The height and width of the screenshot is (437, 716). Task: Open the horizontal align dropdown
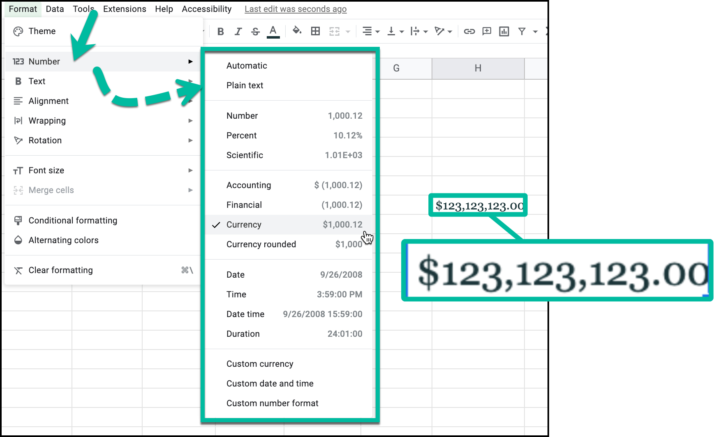(x=370, y=31)
